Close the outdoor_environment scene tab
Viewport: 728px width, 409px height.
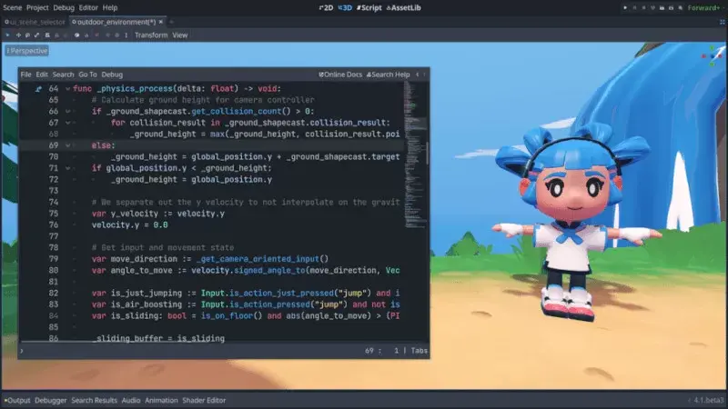[161, 22]
